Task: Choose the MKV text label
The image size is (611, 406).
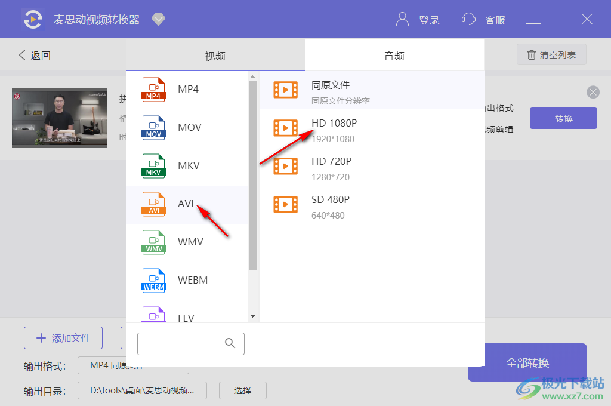Action: pyautogui.click(x=189, y=165)
